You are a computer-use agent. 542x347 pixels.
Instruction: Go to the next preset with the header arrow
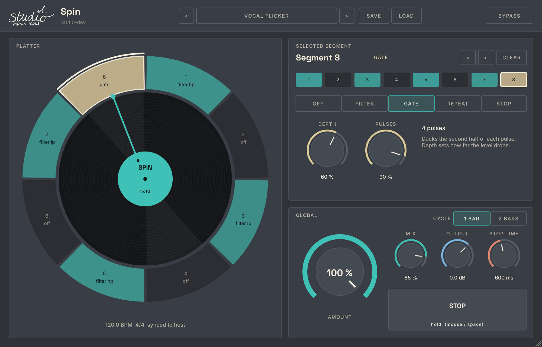(347, 16)
